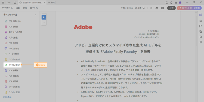Click the padlock icon at right rail bottom

[201, 42]
